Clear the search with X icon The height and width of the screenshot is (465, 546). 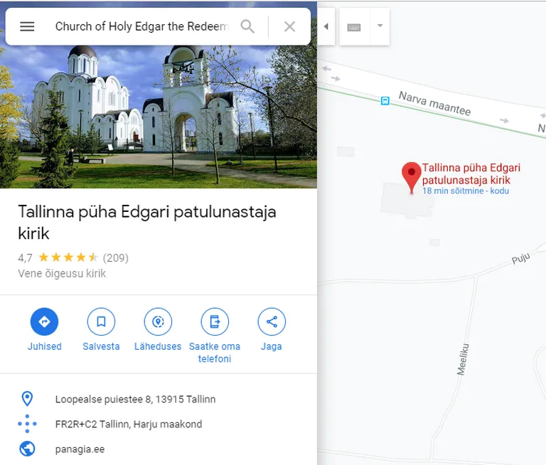pyautogui.click(x=290, y=26)
